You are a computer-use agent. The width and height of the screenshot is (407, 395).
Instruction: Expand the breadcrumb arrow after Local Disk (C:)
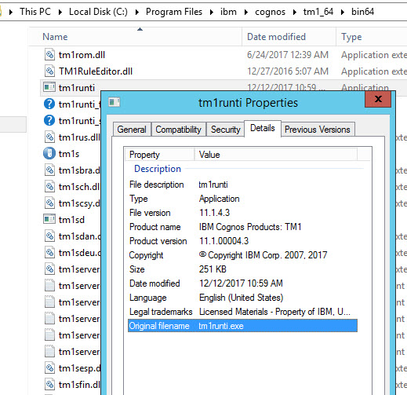(x=137, y=12)
